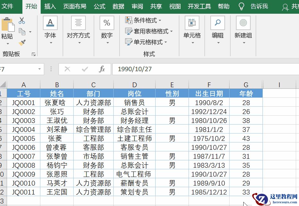Click the Select All corner triangle

(3, 84)
